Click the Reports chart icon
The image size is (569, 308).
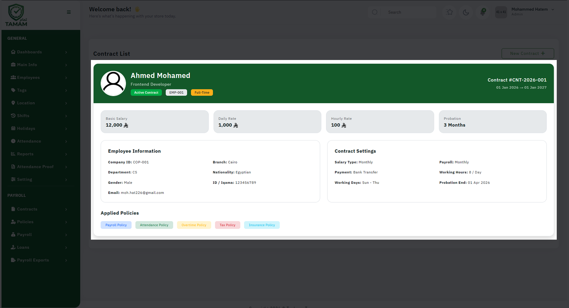click(13, 154)
